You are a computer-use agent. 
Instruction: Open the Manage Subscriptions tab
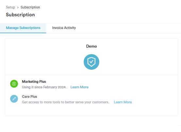(x=23, y=28)
